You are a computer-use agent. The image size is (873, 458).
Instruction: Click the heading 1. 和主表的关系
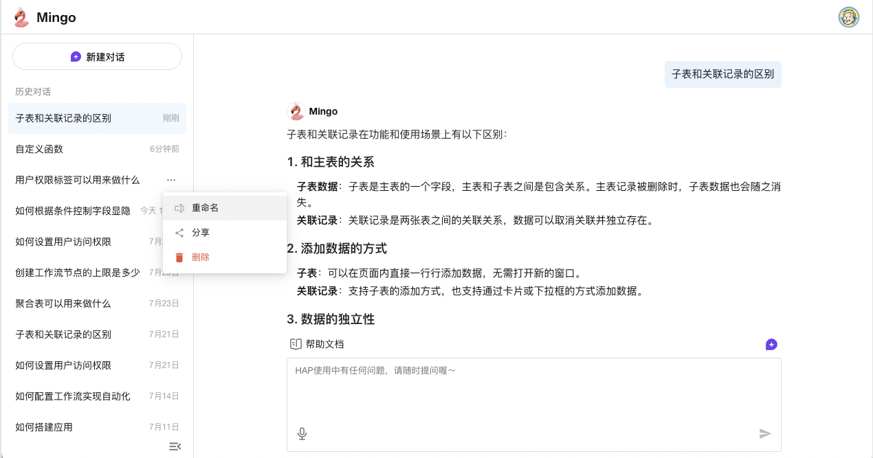click(x=331, y=162)
